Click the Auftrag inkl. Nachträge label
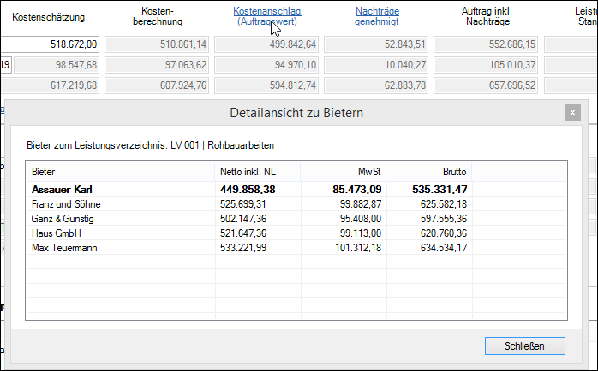The height and width of the screenshot is (371, 598). (x=487, y=16)
